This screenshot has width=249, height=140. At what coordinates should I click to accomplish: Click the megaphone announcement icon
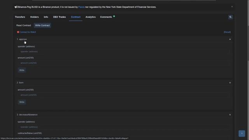click(x=16, y=7)
